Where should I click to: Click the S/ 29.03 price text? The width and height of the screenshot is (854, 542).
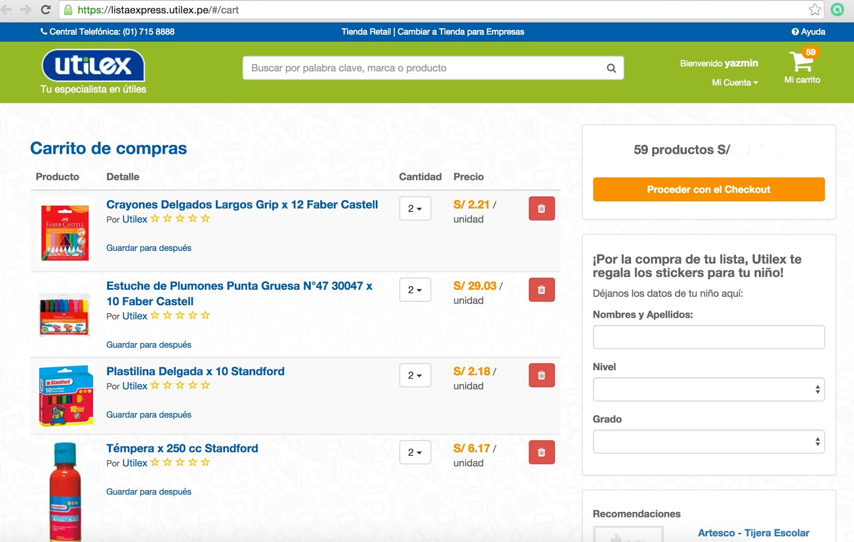475,286
